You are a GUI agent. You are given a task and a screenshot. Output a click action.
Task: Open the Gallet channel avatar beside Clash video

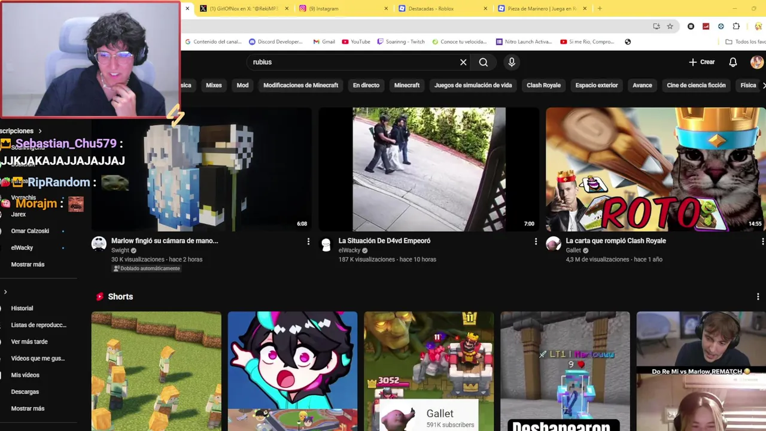click(x=553, y=244)
